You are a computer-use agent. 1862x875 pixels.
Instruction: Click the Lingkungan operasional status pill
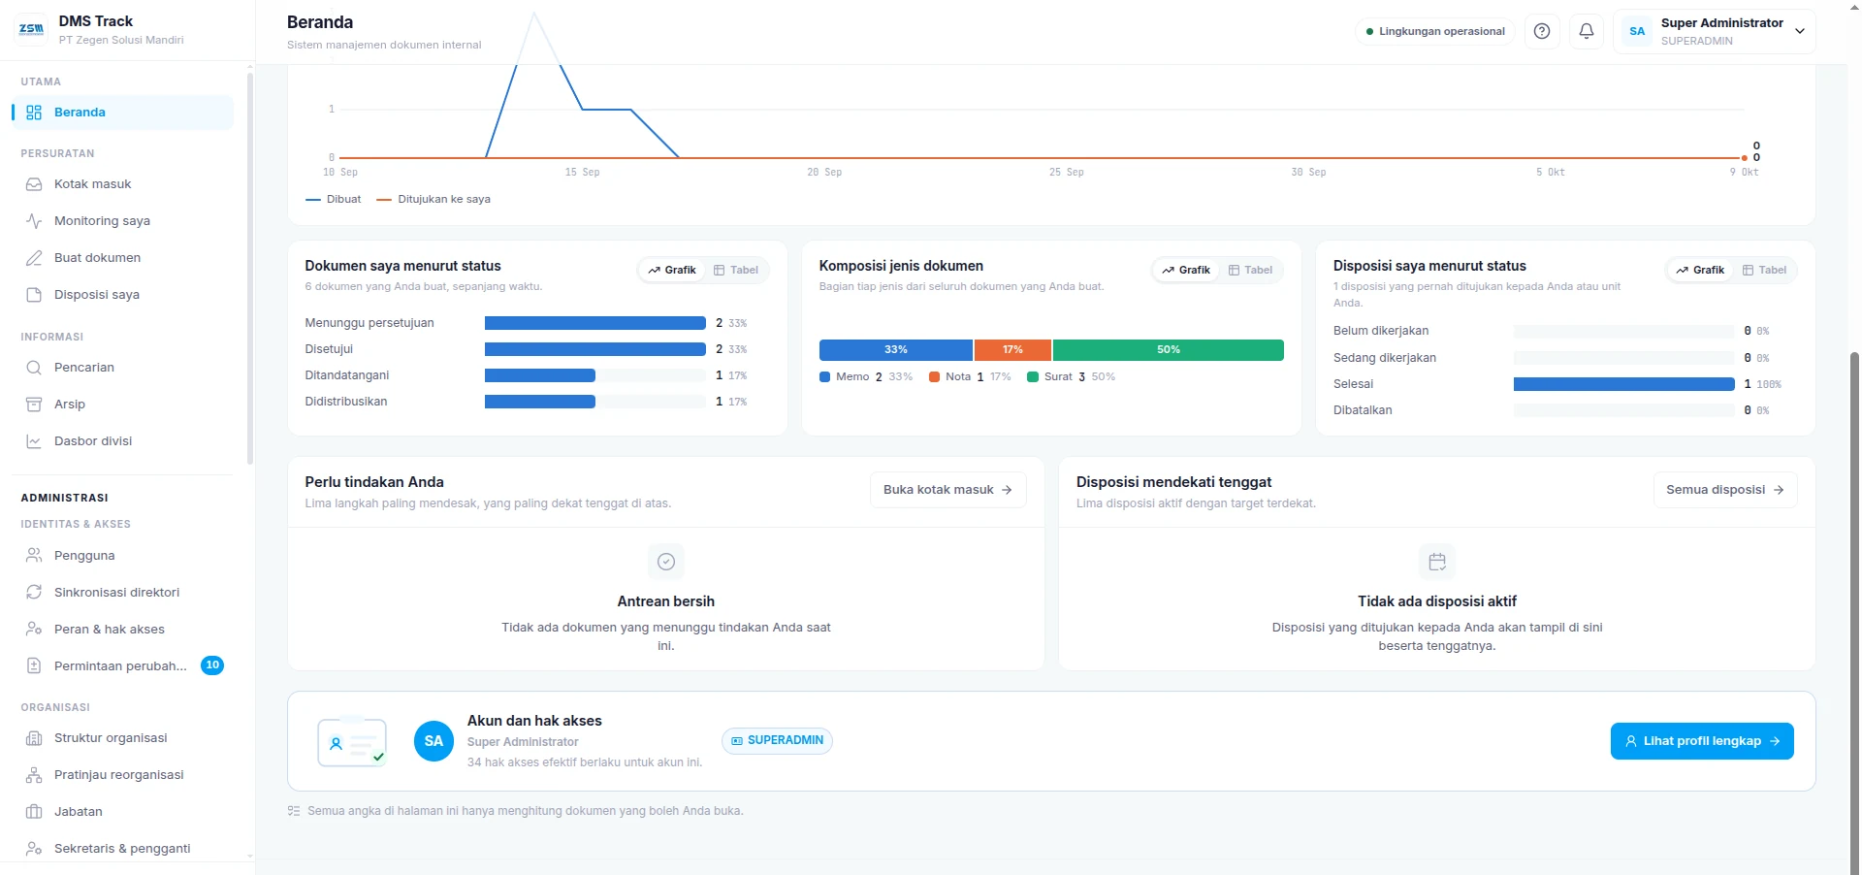click(x=1435, y=31)
